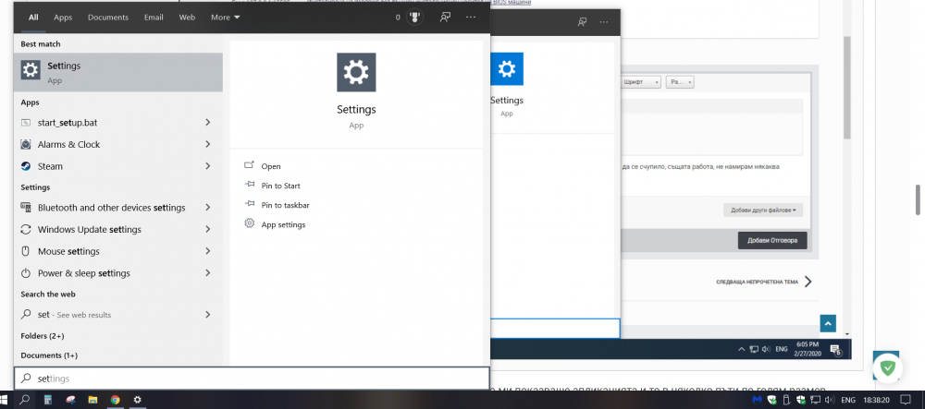Open Google Chrome from the taskbar
This screenshot has width=925, height=409.
tap(115, 400)
